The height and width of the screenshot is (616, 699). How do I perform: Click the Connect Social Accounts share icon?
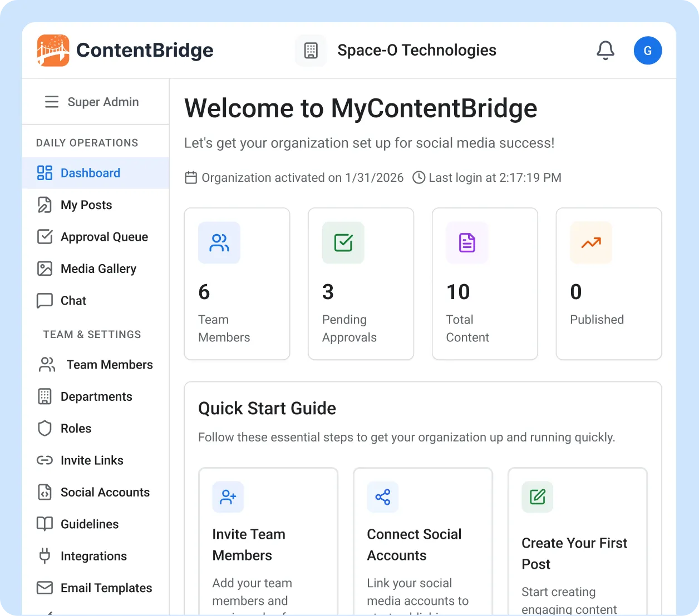383,497
